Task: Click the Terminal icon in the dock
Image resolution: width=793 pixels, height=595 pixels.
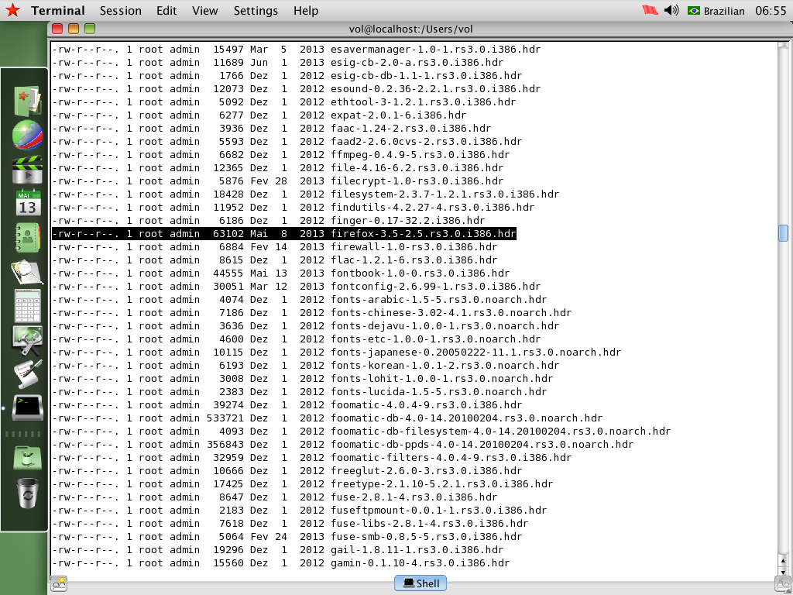Action: pos(27,408)
